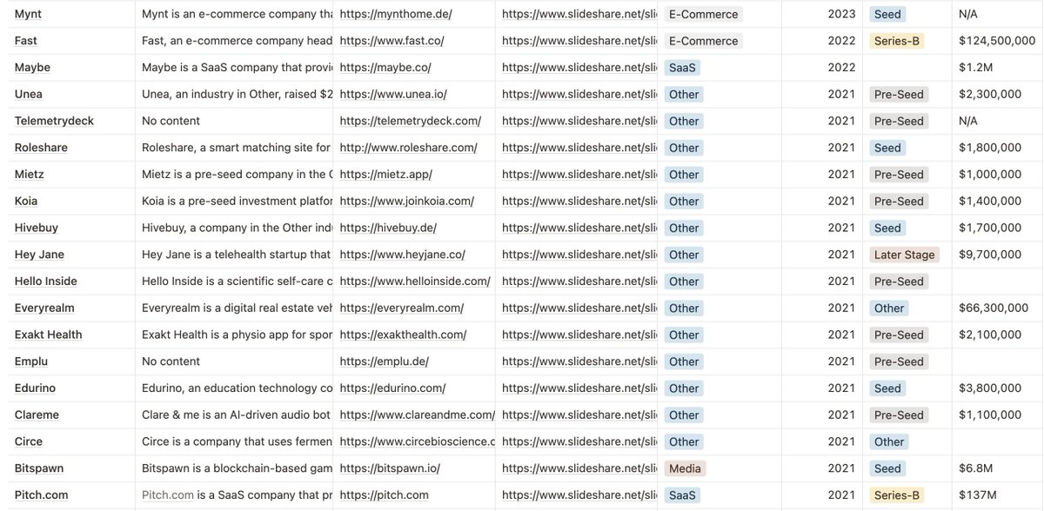
Task: Click the SaaS tag in Maybe row
Action: 682,68
